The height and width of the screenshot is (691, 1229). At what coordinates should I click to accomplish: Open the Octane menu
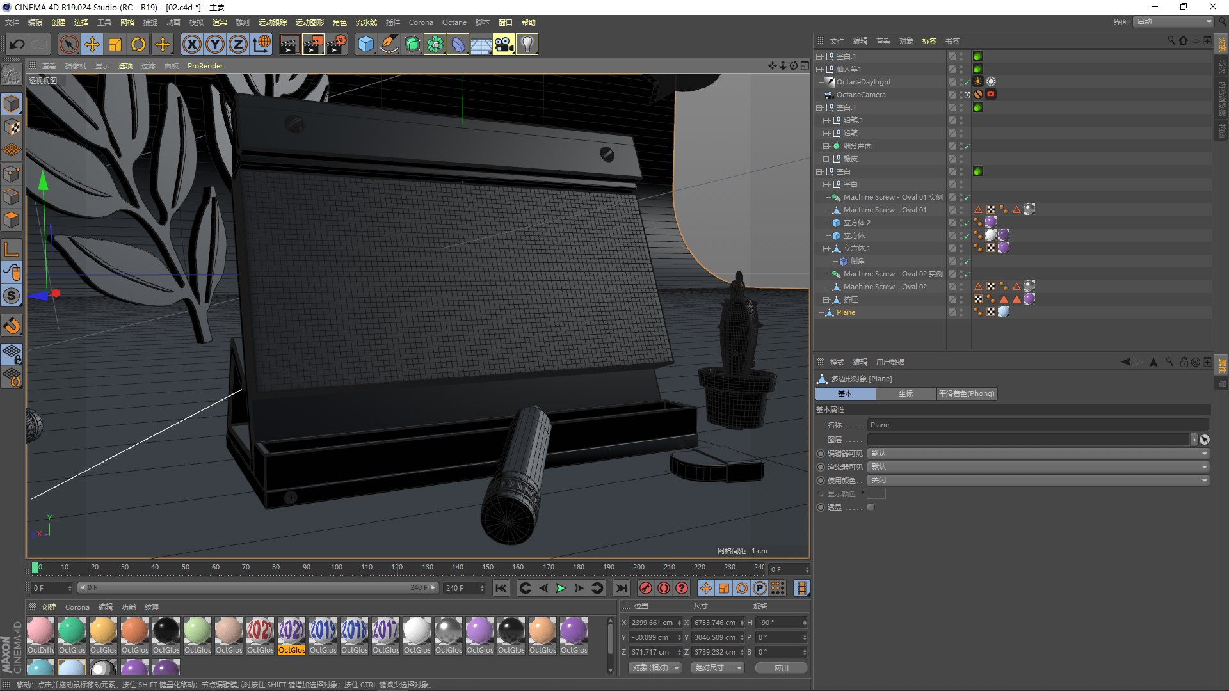(x=454, y=22)
